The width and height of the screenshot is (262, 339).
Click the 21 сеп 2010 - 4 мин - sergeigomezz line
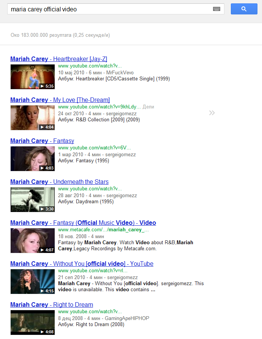pyautogui.click(x=98, y=278)
